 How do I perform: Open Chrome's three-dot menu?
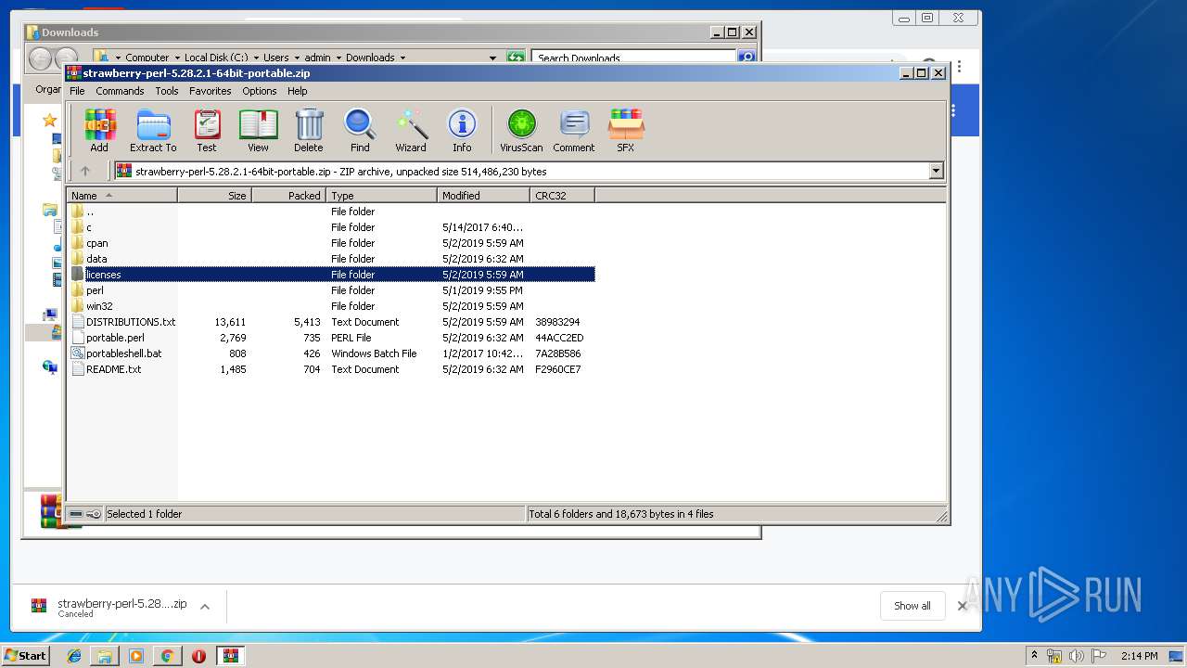[x=959, y=67]
